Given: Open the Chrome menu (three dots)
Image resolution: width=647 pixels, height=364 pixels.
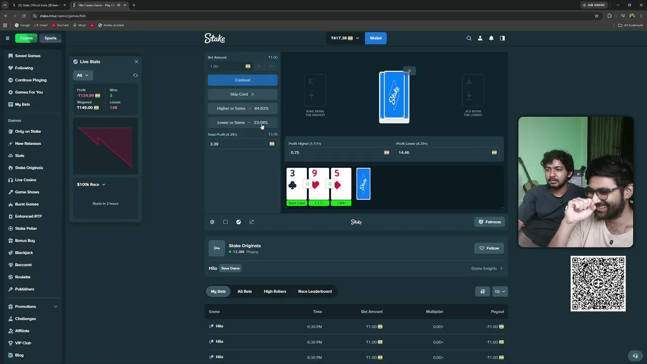Looking at the screenshot, I should (x=641, y=16).
